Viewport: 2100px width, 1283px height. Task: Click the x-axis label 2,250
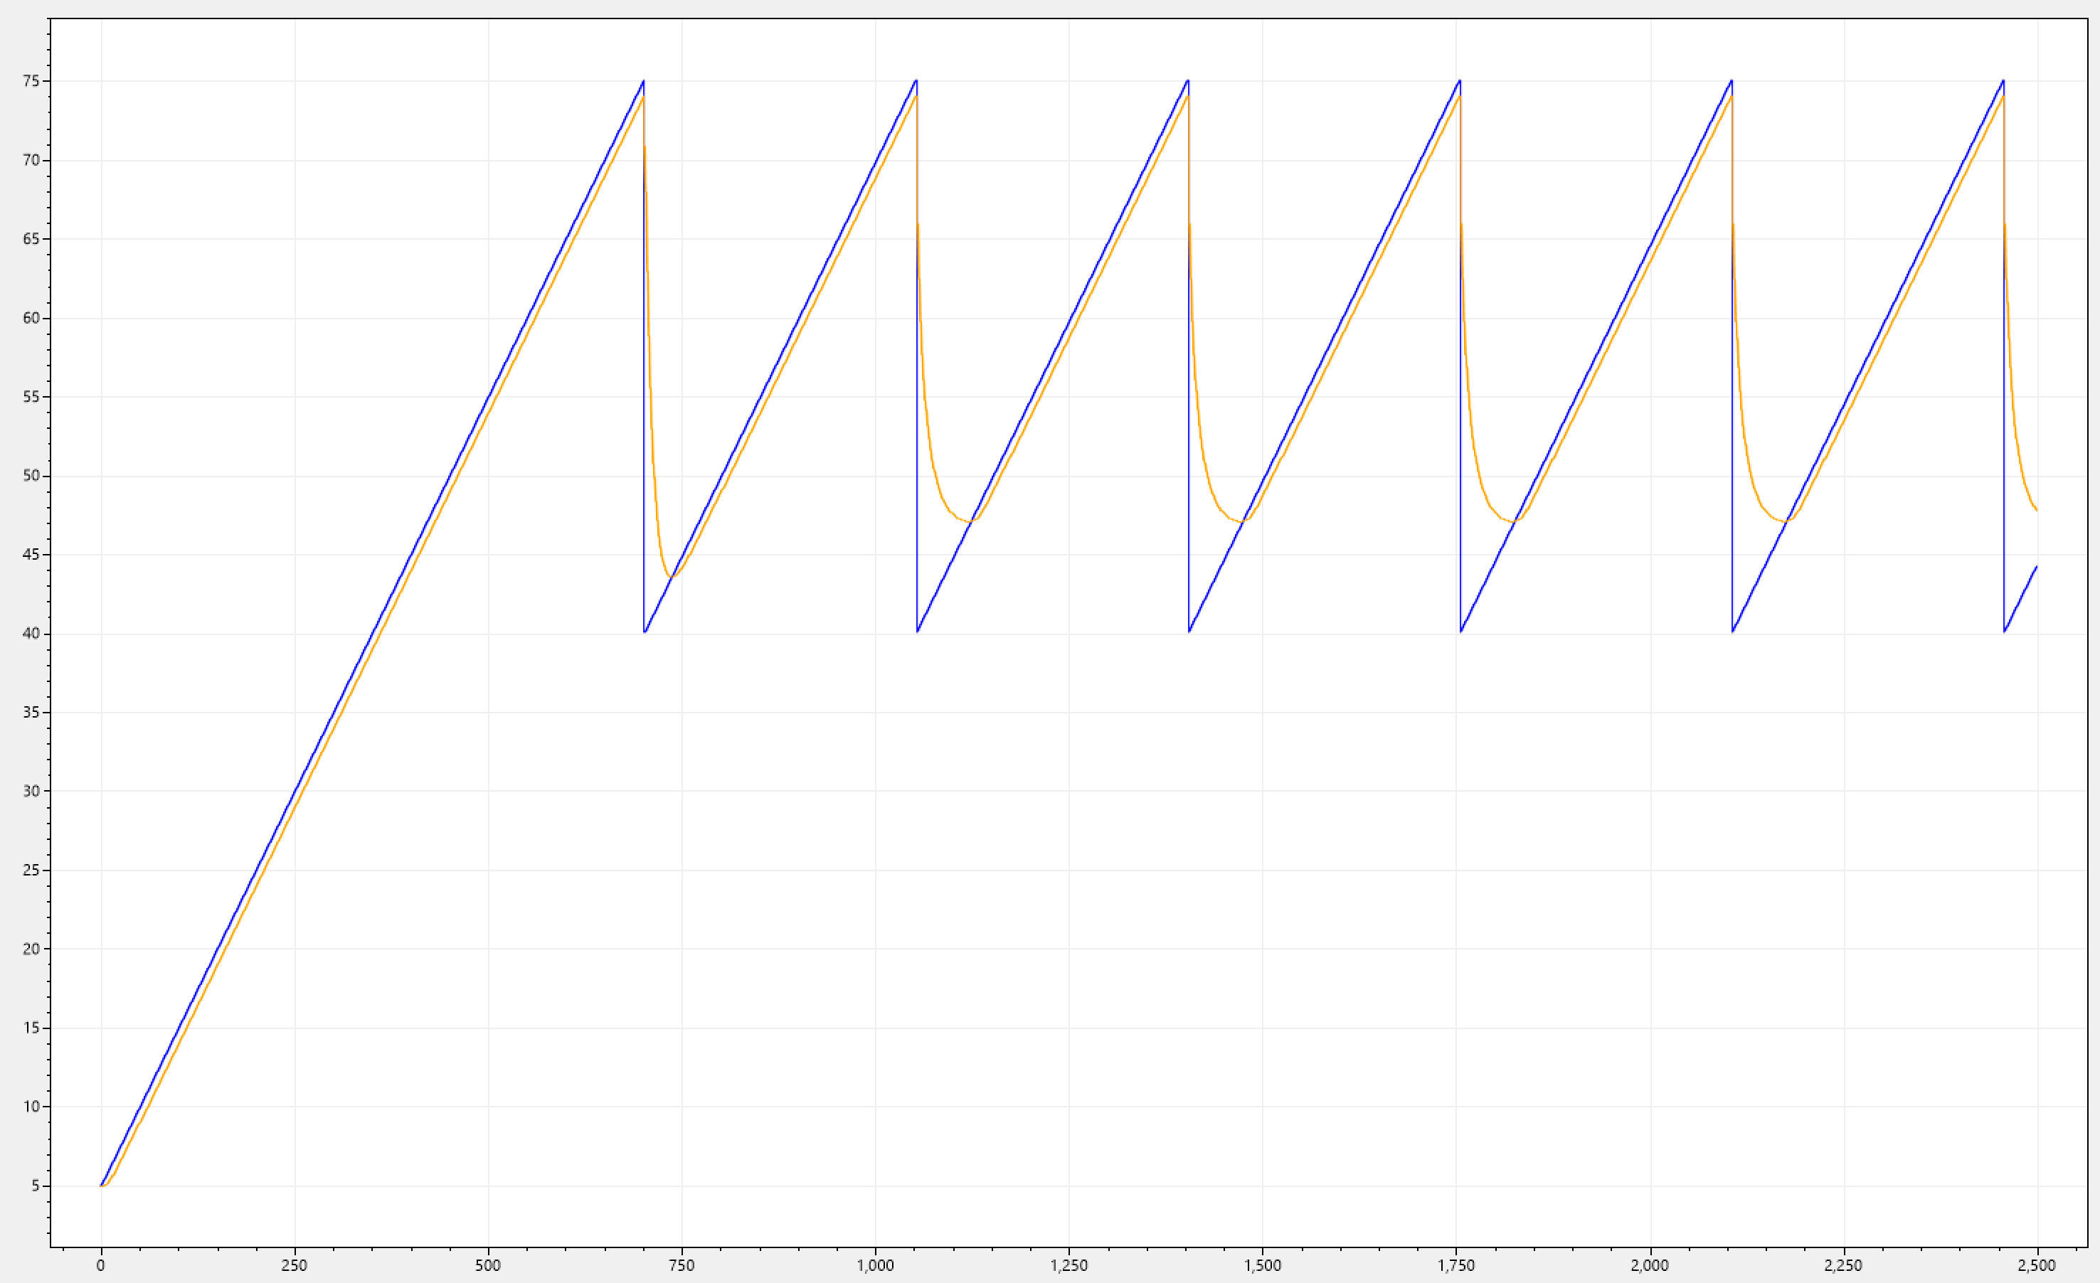click(1843, 1265)
